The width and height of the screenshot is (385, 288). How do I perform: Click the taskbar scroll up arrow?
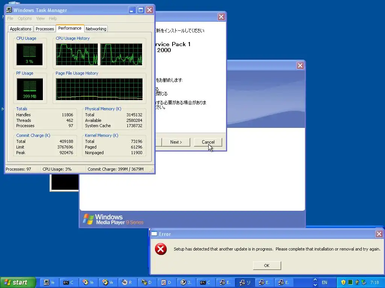(x=315, y=280)
